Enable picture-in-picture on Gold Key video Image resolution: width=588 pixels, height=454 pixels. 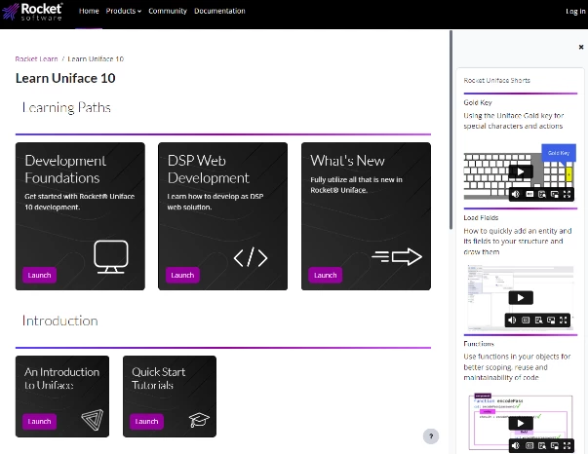[554, 194]
